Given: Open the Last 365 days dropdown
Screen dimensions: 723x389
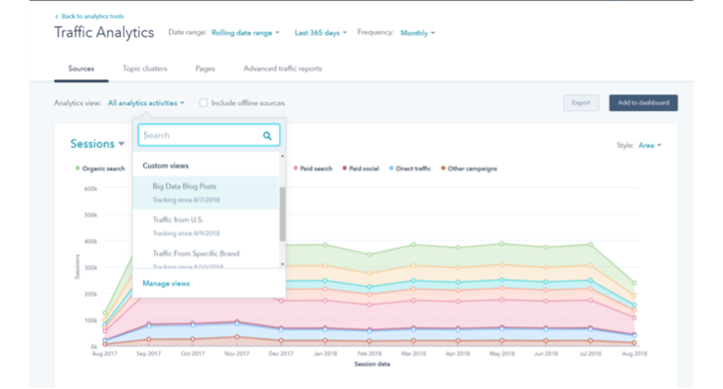Looking at the screenshot, I should tap(321, 33).
